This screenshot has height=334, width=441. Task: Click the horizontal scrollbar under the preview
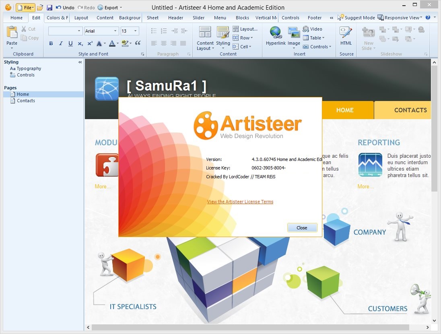tap(250, 327)
